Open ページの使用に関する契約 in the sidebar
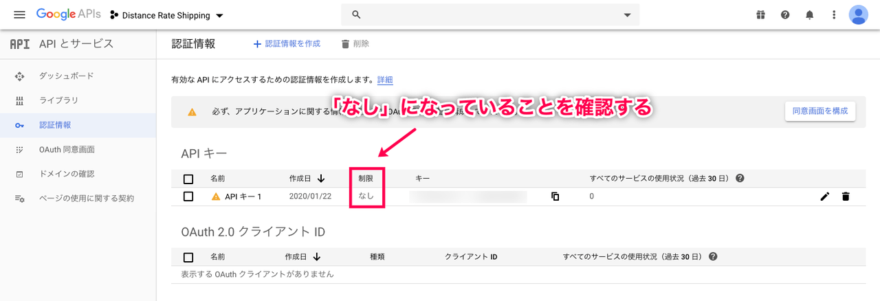Image resolution: width=880 pixels, height=301 pixels. [87, 198]
